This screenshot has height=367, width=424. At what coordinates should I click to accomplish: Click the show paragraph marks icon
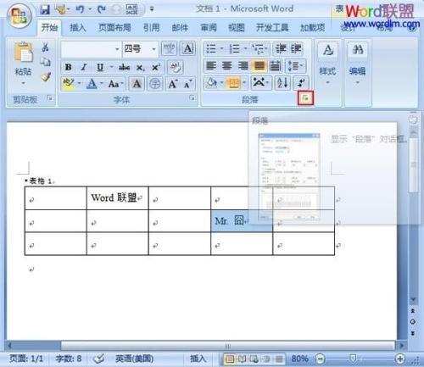pos(301,83)
